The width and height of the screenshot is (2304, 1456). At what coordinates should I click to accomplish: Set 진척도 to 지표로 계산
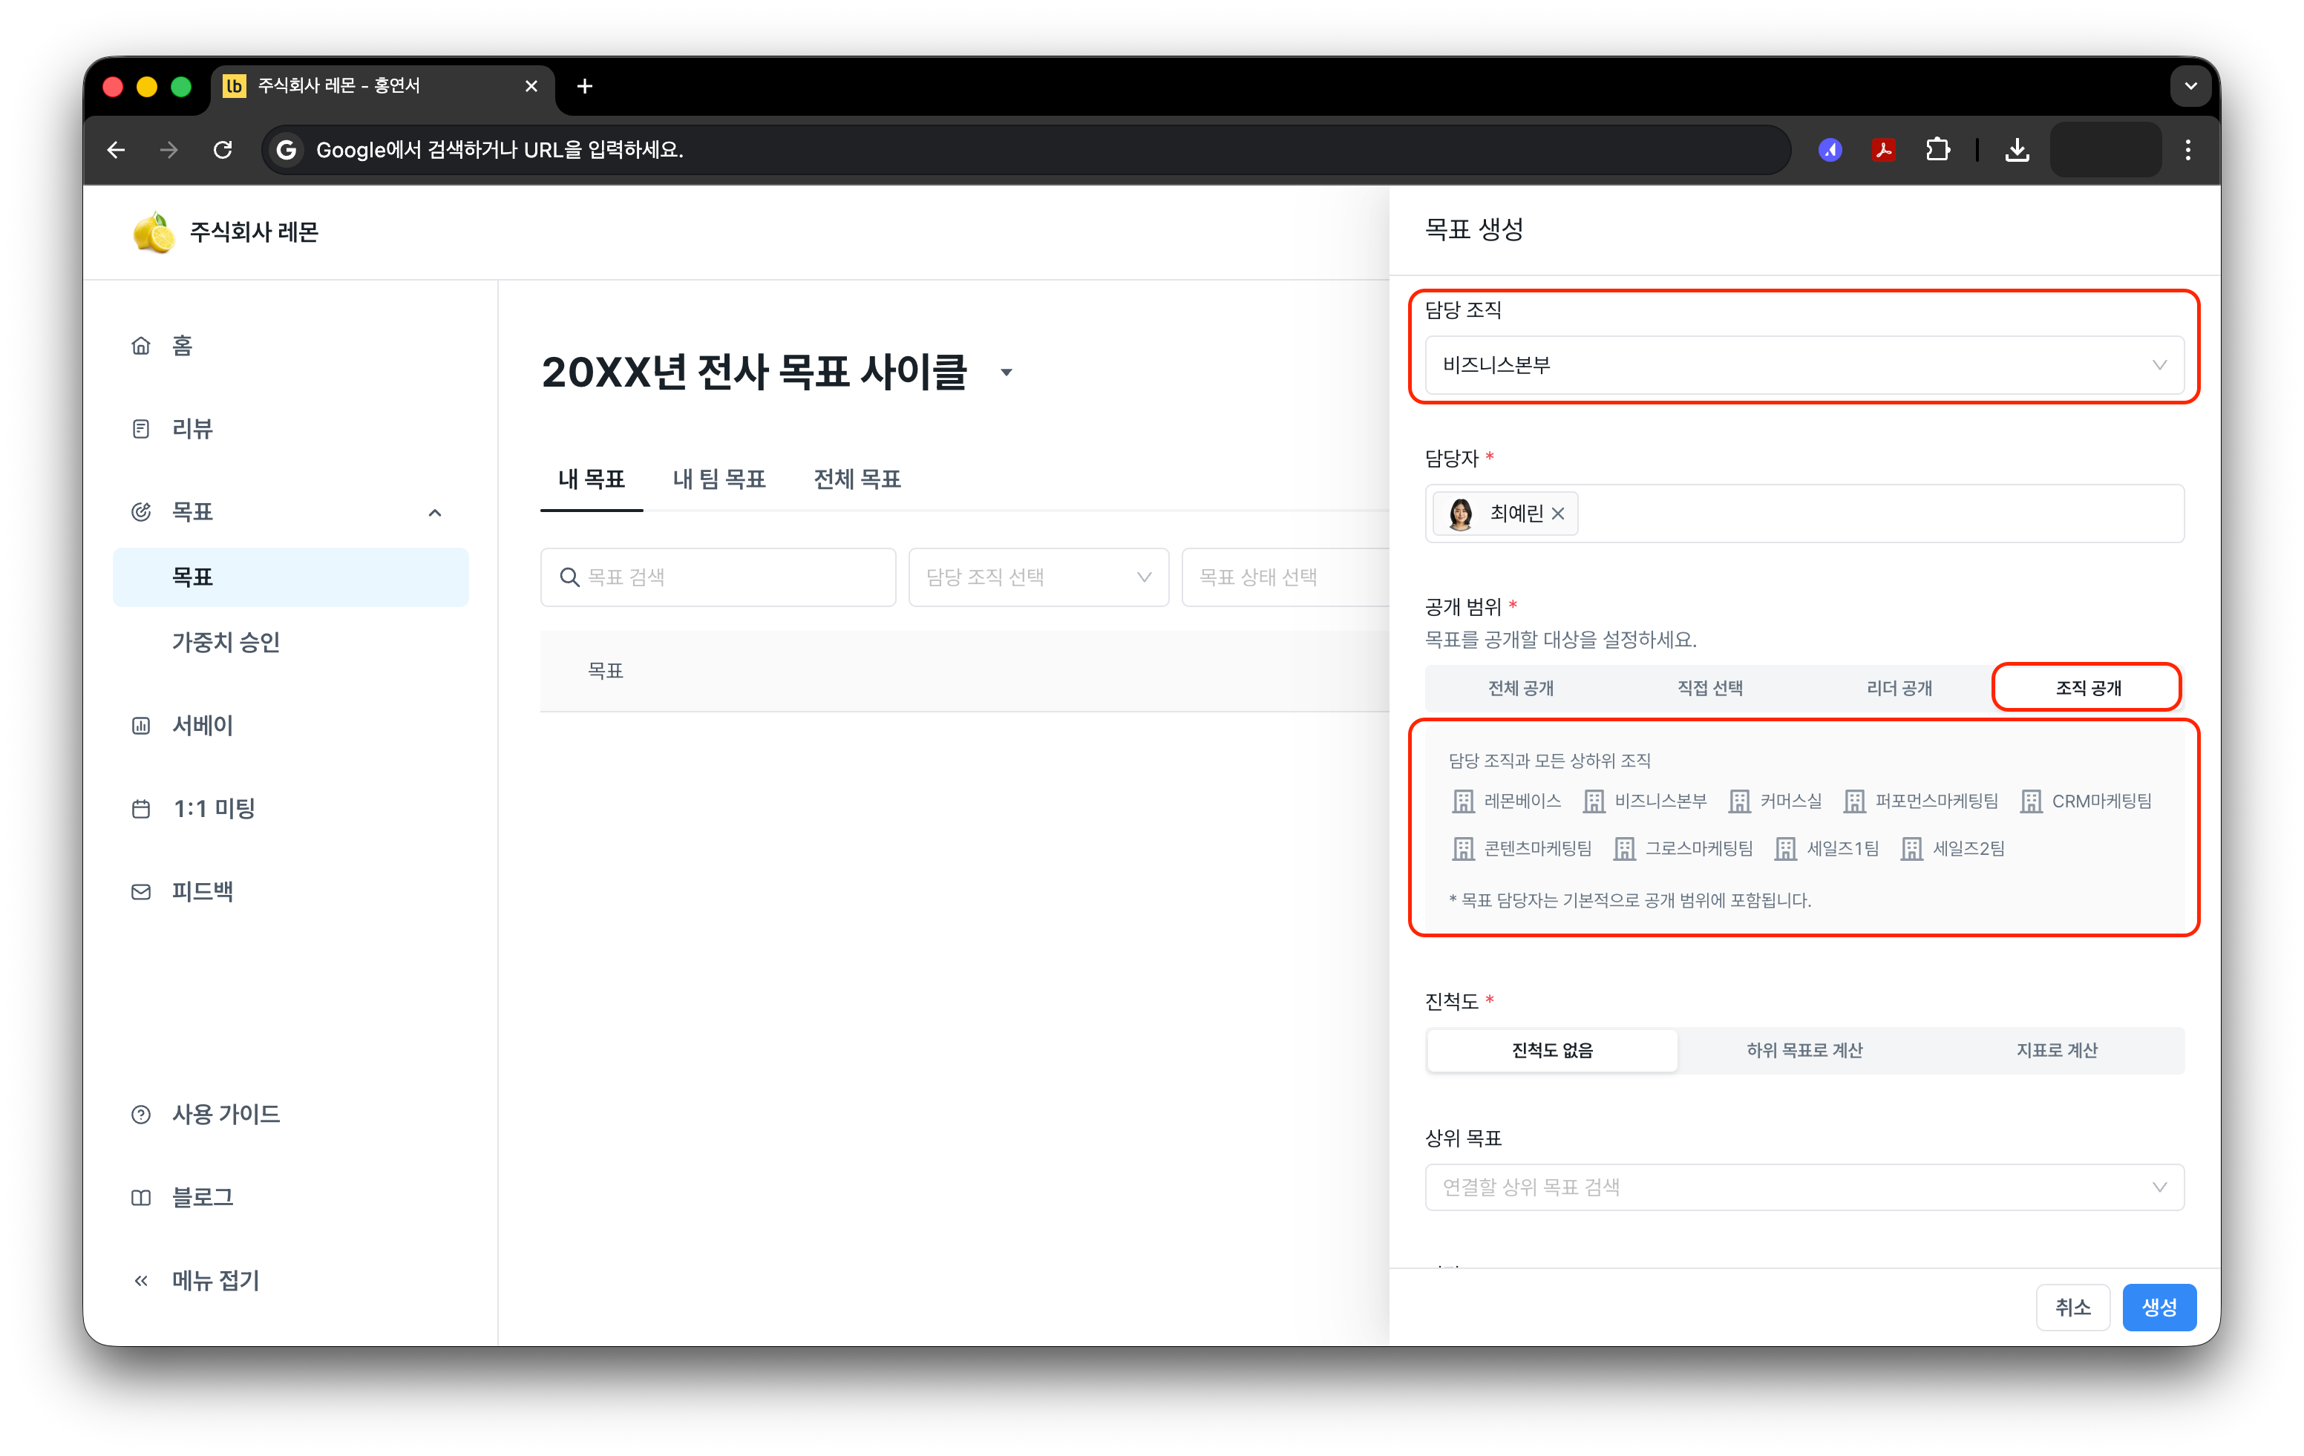click(2056, 1049)
